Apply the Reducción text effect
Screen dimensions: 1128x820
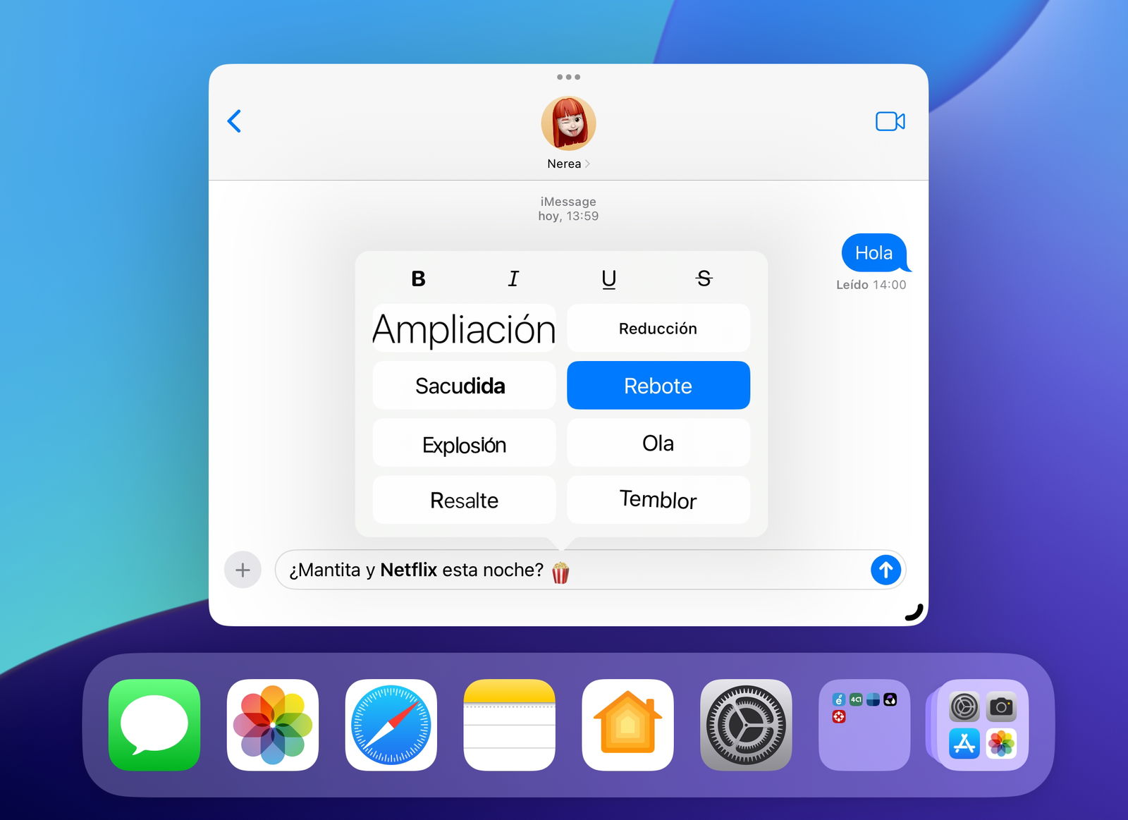[x=658, y=329]
